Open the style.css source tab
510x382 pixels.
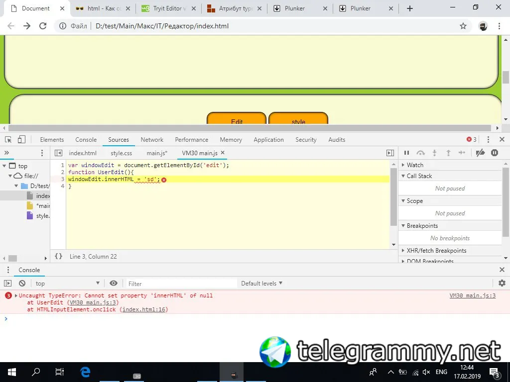click(122, 153)
